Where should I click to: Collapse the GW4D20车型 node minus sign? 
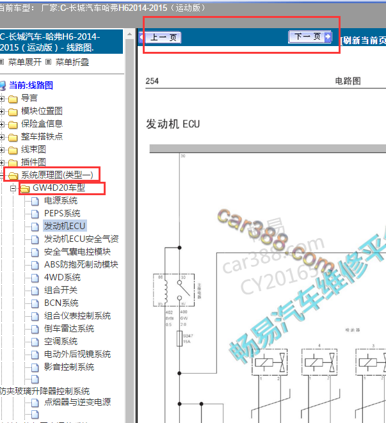tap(13, 188)
